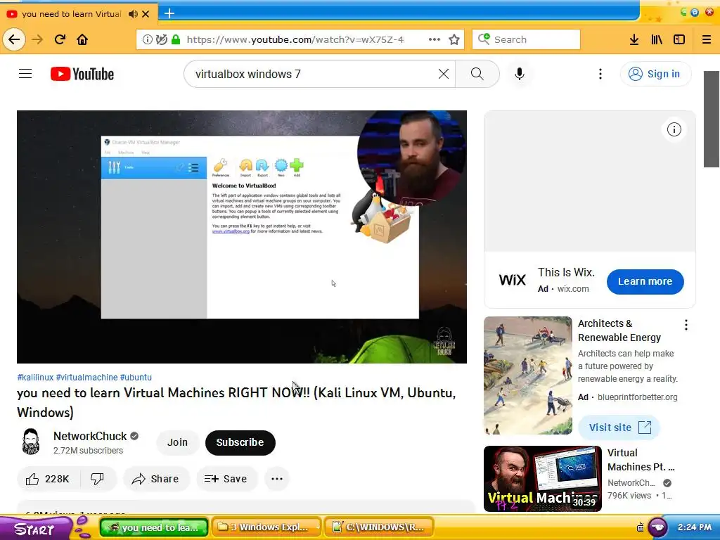Screen dimensions: 720x540
Task: Like the video with thumbs up
Action: tap(49, 479)
